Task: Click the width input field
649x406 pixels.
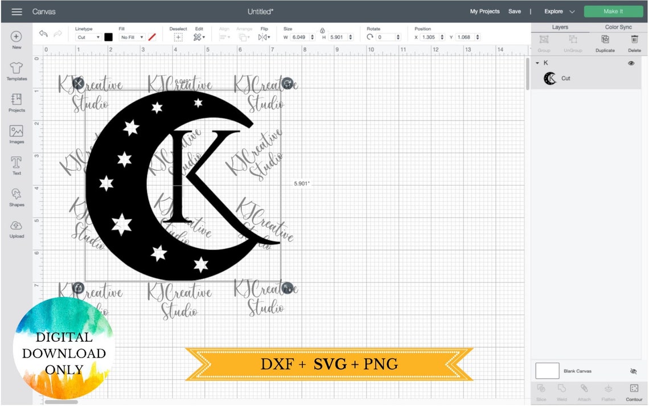Action: (299, 37)
